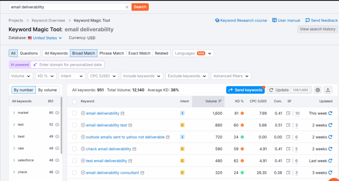
Task: Clear the search box with the X icon
Action: (127, 7)
